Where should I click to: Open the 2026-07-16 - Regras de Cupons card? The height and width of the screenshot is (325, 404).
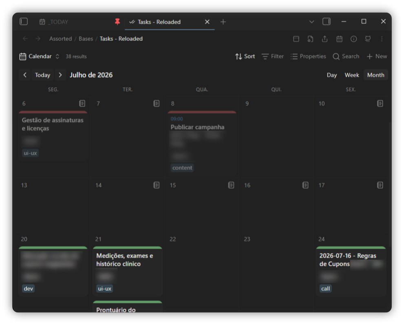pos(351,271)
